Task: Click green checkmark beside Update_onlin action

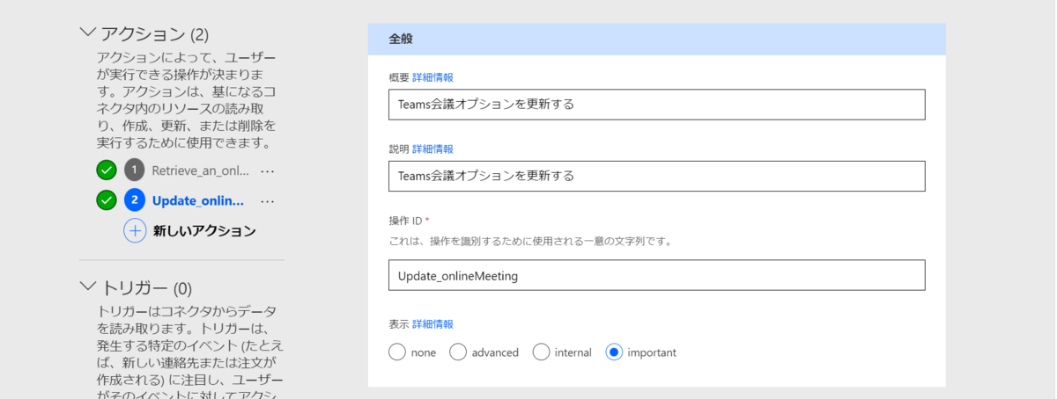Action: [x=107, y=200]
